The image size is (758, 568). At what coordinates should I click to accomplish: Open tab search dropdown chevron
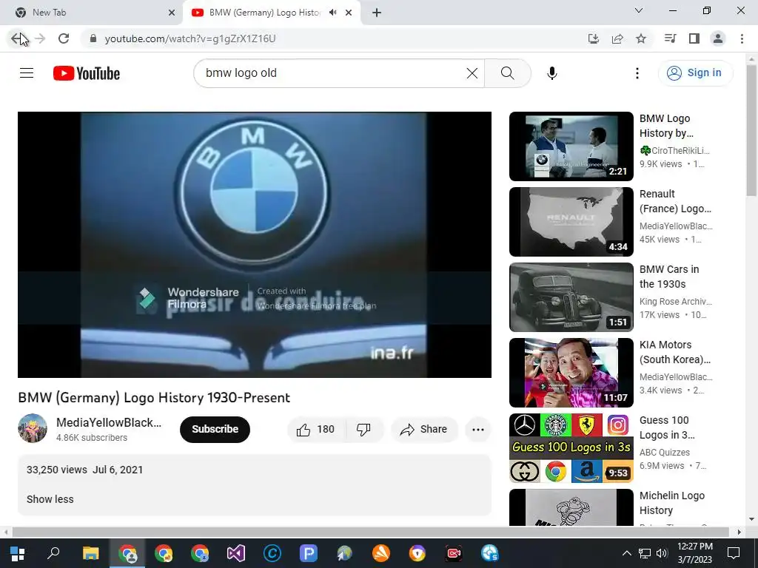(638, 10)
